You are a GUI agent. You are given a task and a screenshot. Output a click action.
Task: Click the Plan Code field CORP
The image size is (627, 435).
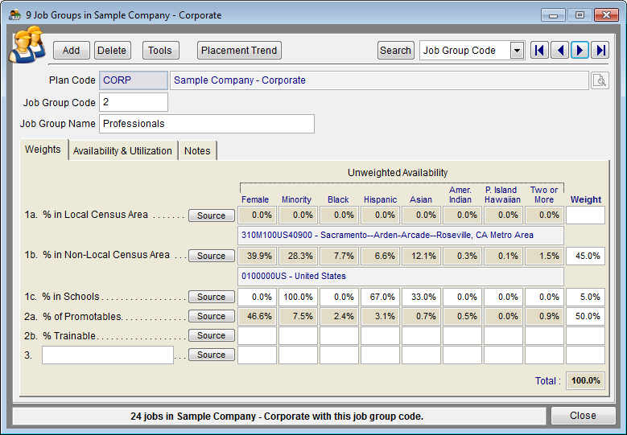tap(133, 80)
